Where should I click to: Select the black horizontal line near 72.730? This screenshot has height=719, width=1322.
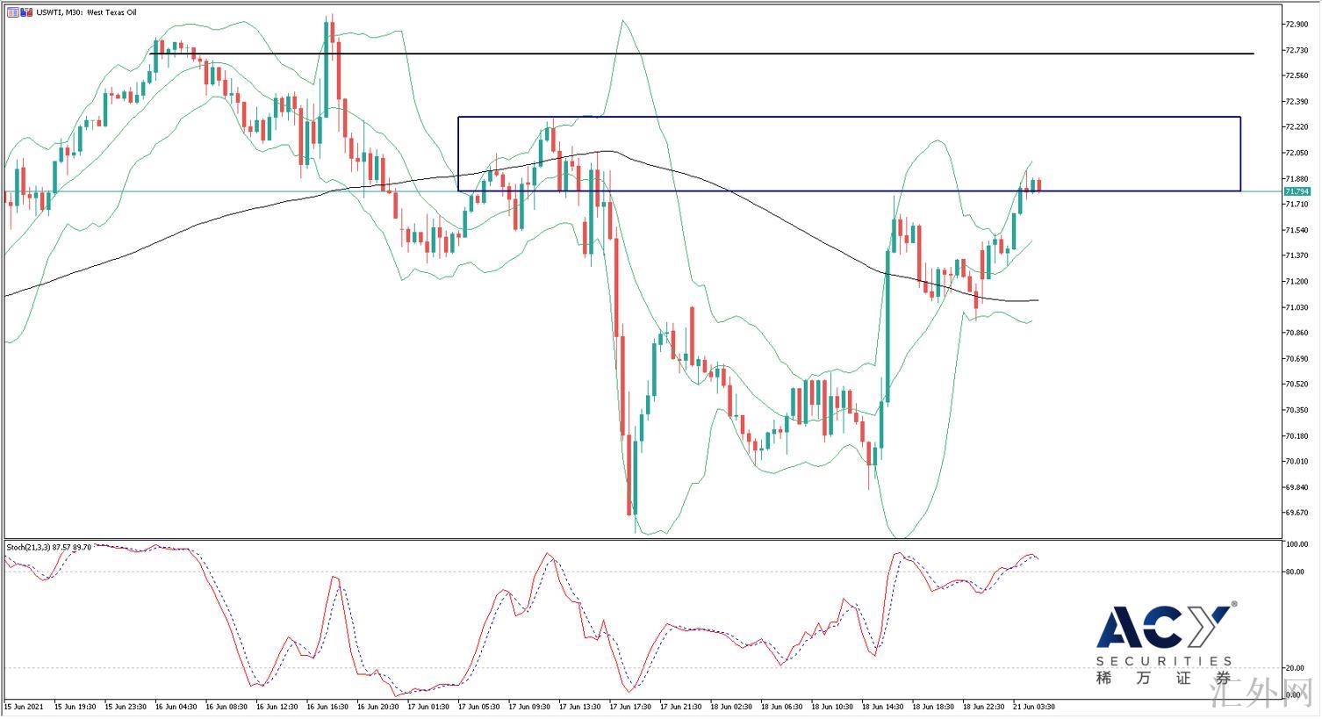tap(702, 54)
